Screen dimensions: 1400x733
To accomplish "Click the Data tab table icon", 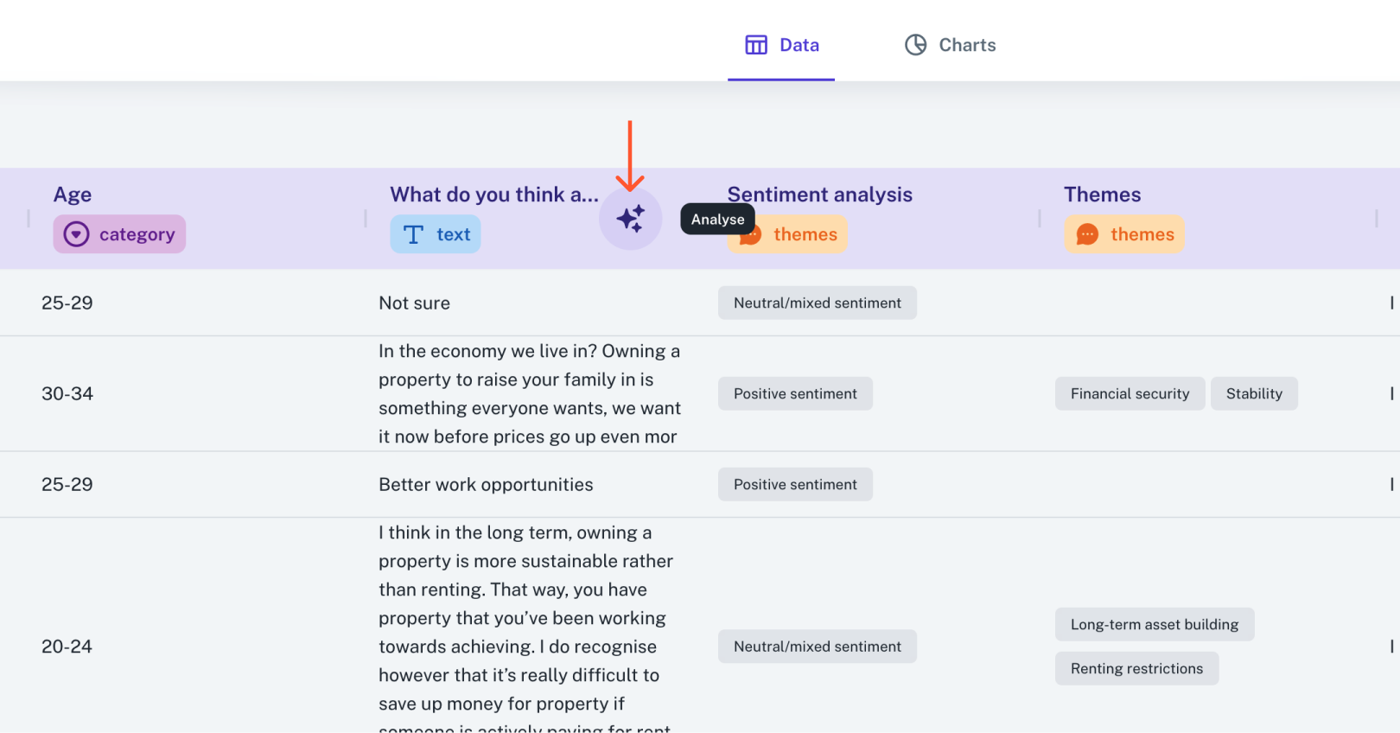I will tap(756, 45).
